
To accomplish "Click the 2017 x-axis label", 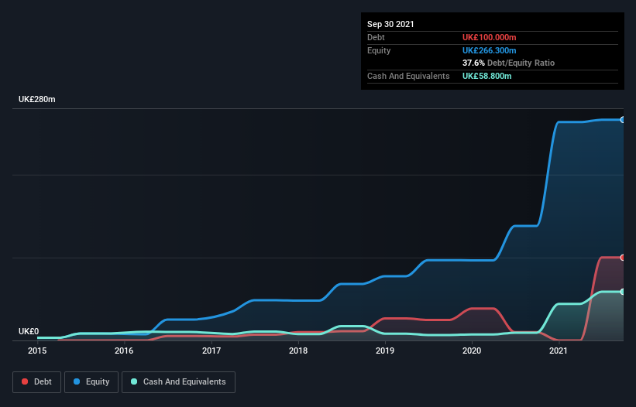I will [x=211, y=351].
